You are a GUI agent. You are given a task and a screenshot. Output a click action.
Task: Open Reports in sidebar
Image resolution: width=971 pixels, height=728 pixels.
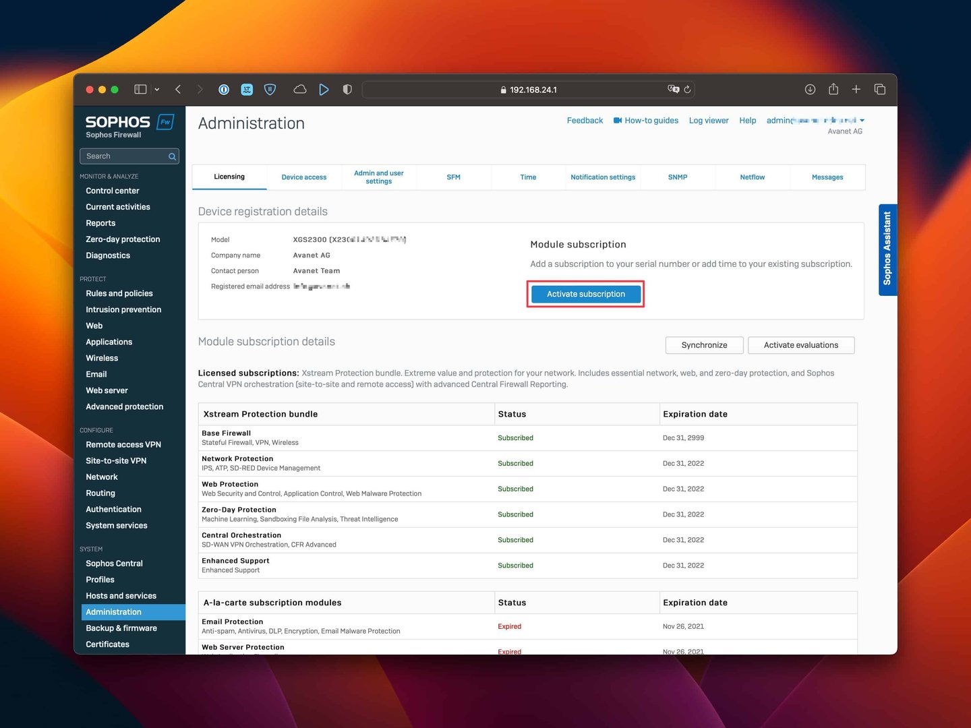tap(100, 223)
